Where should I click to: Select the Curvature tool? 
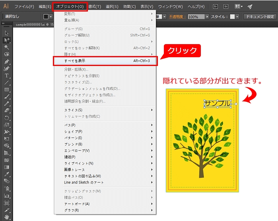click(6, 69)
